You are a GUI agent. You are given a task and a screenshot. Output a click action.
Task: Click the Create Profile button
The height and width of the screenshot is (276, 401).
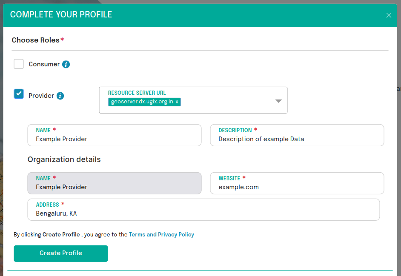coord(60,253)
